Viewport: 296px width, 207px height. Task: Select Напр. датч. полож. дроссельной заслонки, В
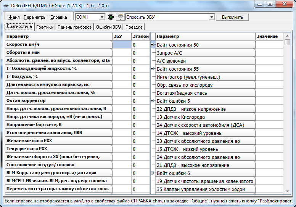(x=59, y=109)
